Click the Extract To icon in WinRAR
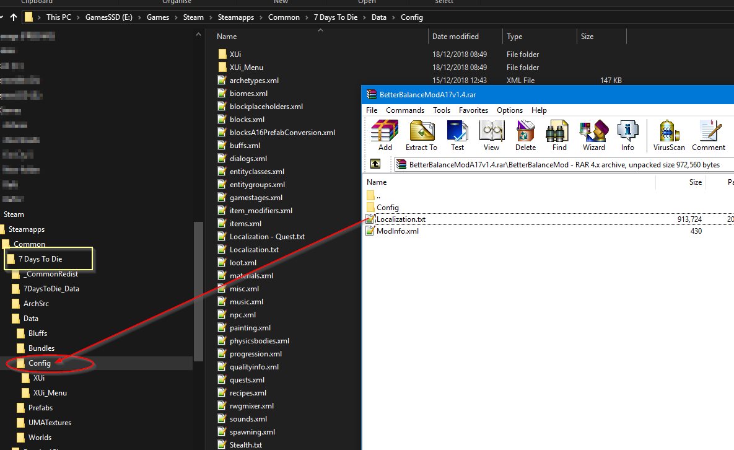This screenshot has width=734, height=450. [x=421, y=136]
